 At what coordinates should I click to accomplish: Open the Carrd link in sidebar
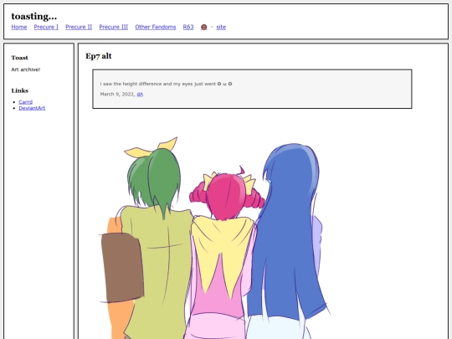point(26,102)
